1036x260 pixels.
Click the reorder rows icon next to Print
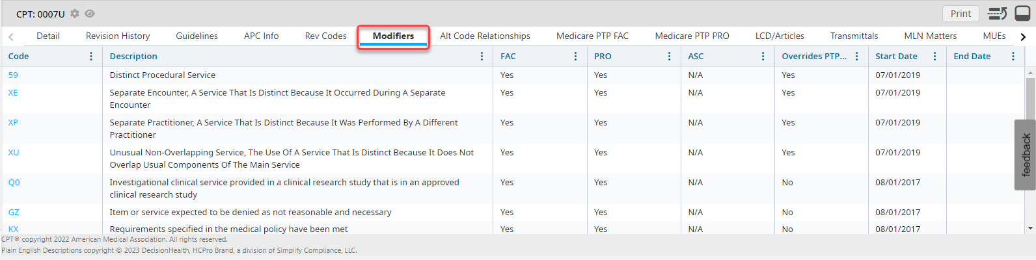point(997,14)
